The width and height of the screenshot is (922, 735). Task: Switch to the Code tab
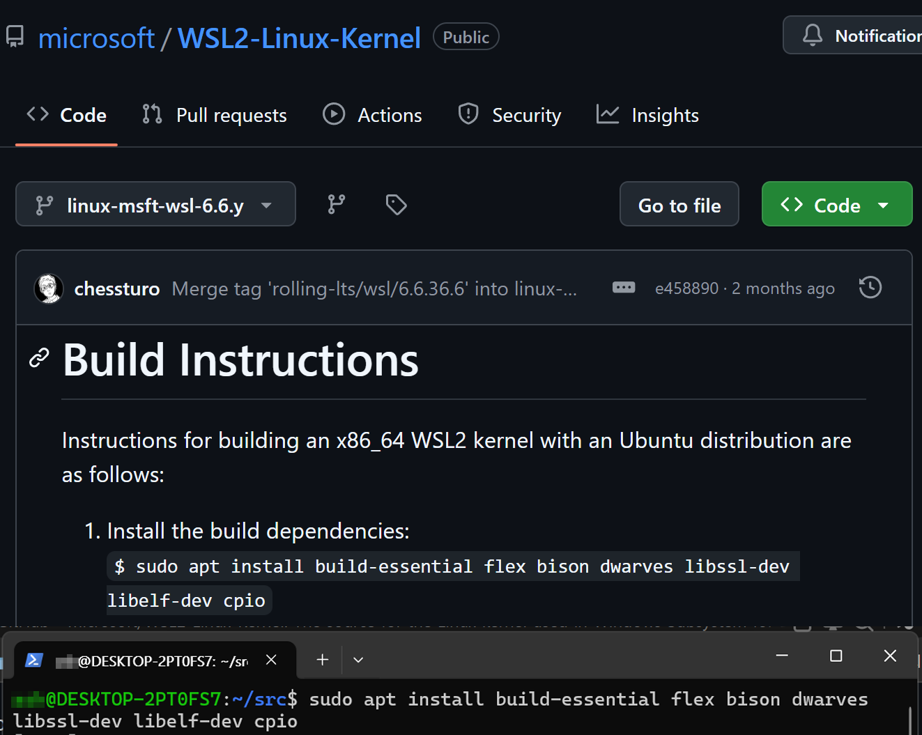coord(67,115)
